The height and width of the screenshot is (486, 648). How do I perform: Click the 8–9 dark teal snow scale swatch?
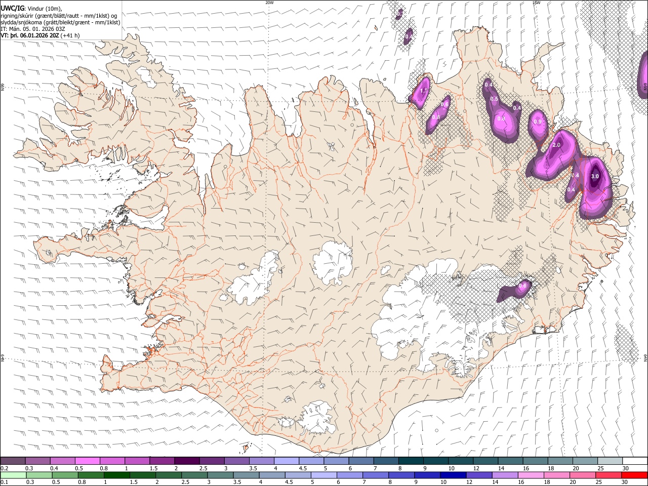click(x=411, y=461)
